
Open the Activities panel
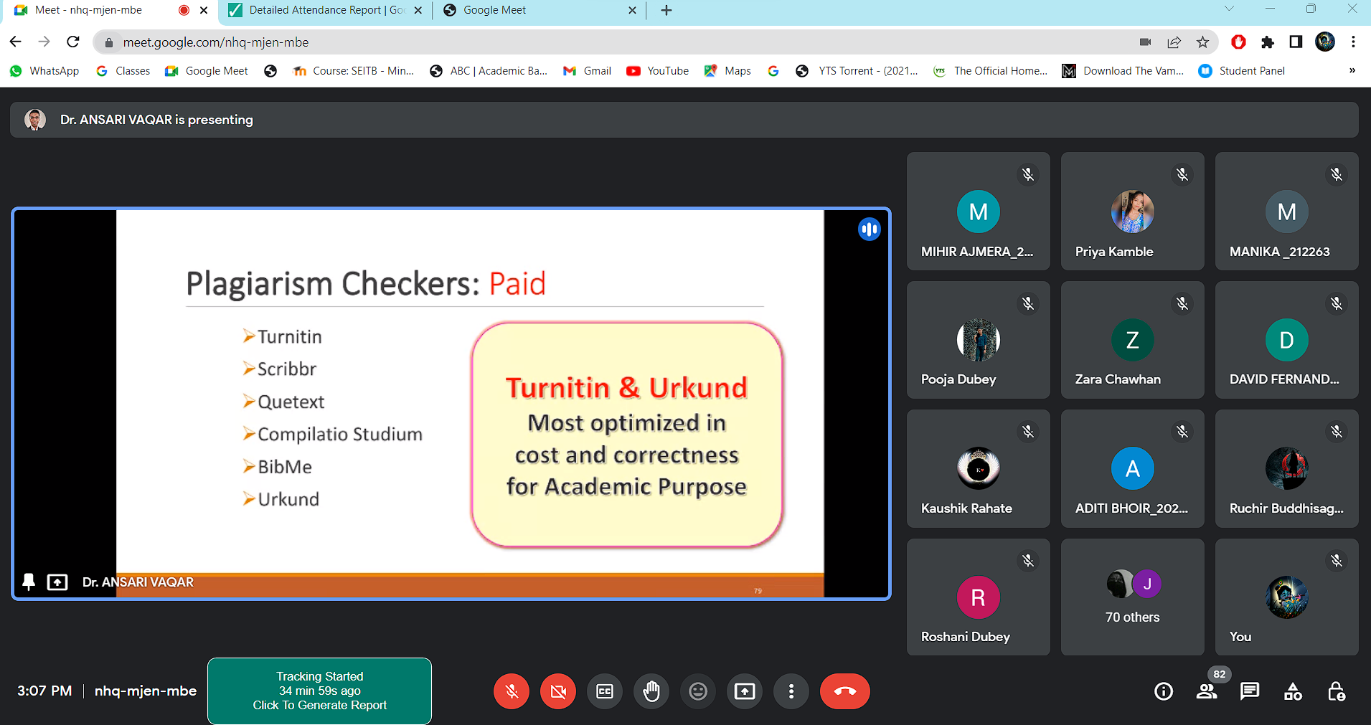1293,691
